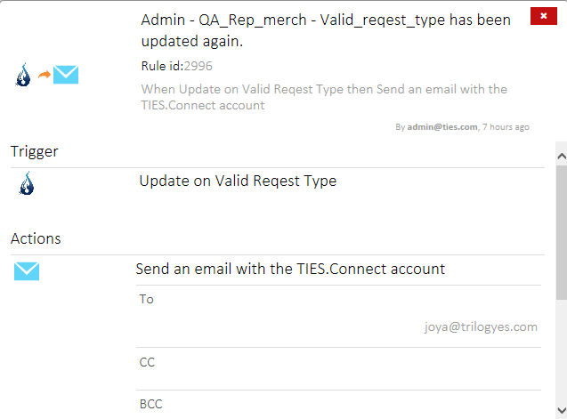Click the joya@trilogyes.com recipient address
Image resolution: width=567 pixels, height=419 pixels.
tap(481, 326)
